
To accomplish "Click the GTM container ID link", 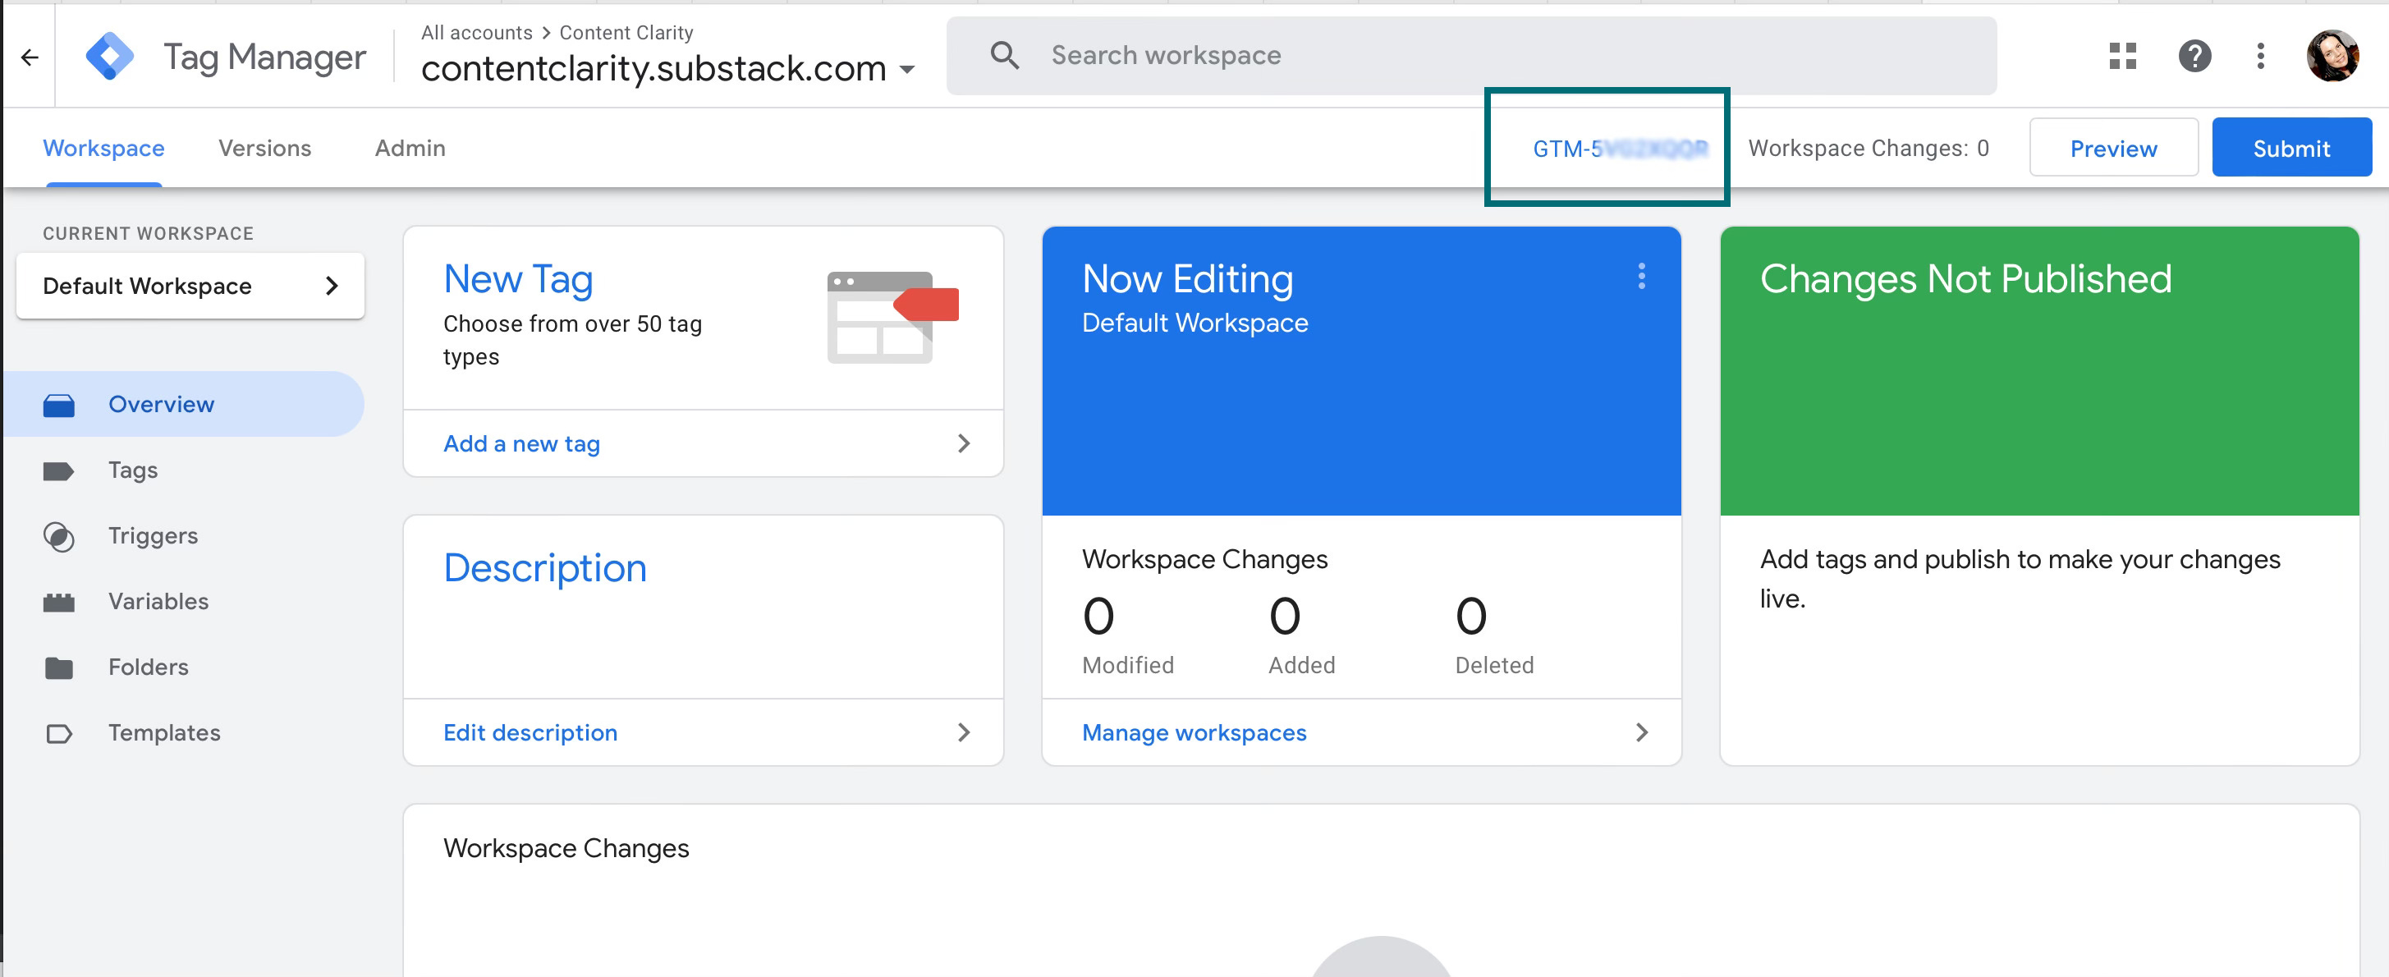I will (1619, 149).
